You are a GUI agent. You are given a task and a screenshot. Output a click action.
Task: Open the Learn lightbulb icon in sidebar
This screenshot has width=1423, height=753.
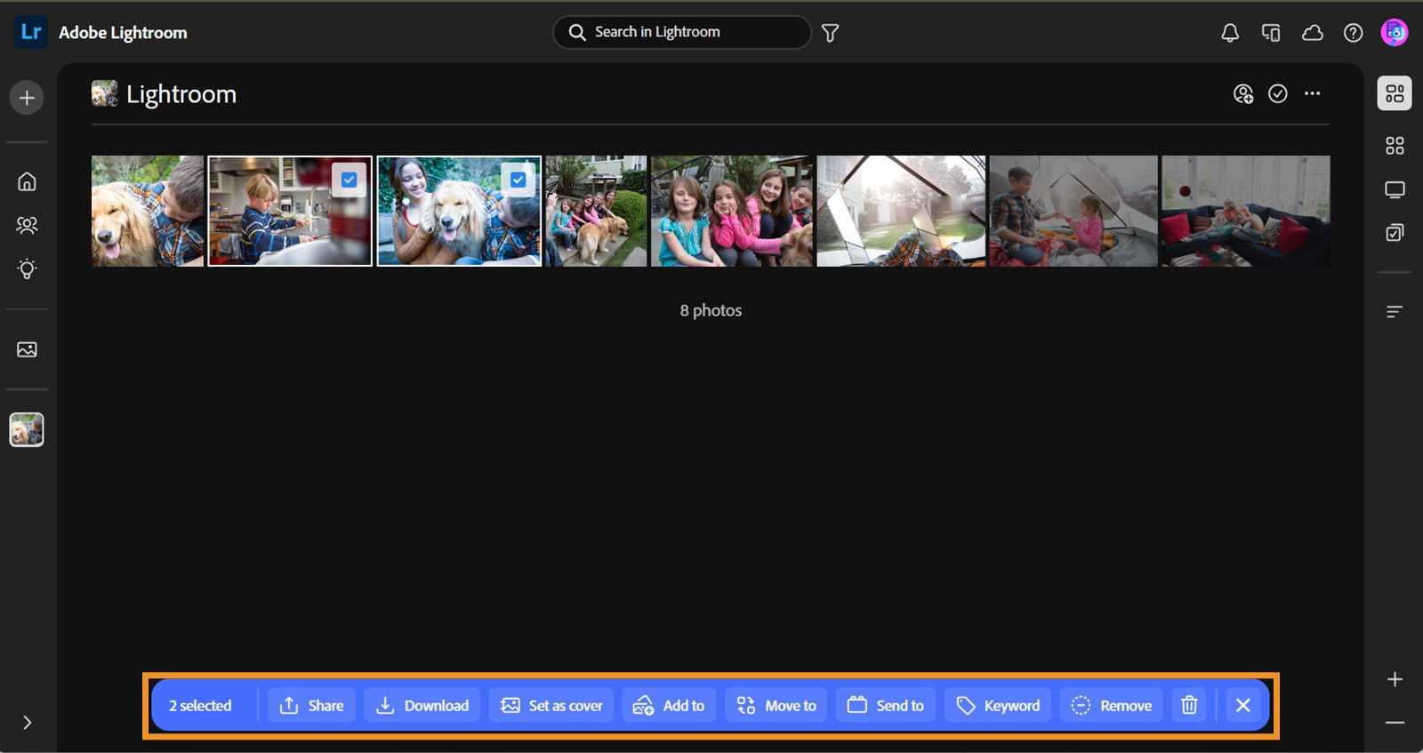(27, 268)
